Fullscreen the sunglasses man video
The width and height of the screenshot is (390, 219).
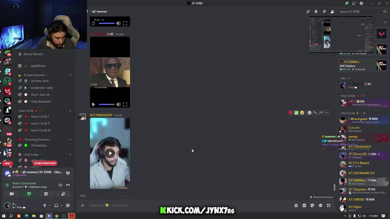click(x=125, y=105)
